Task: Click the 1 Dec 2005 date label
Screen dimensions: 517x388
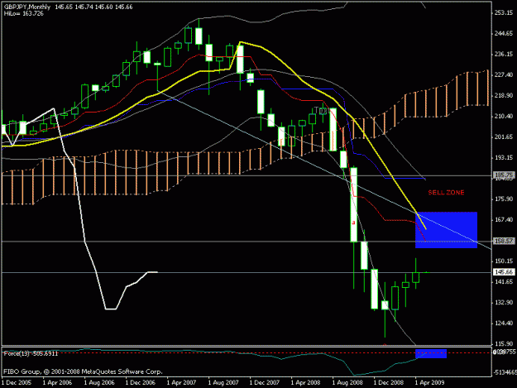Action: pos(17,383)
